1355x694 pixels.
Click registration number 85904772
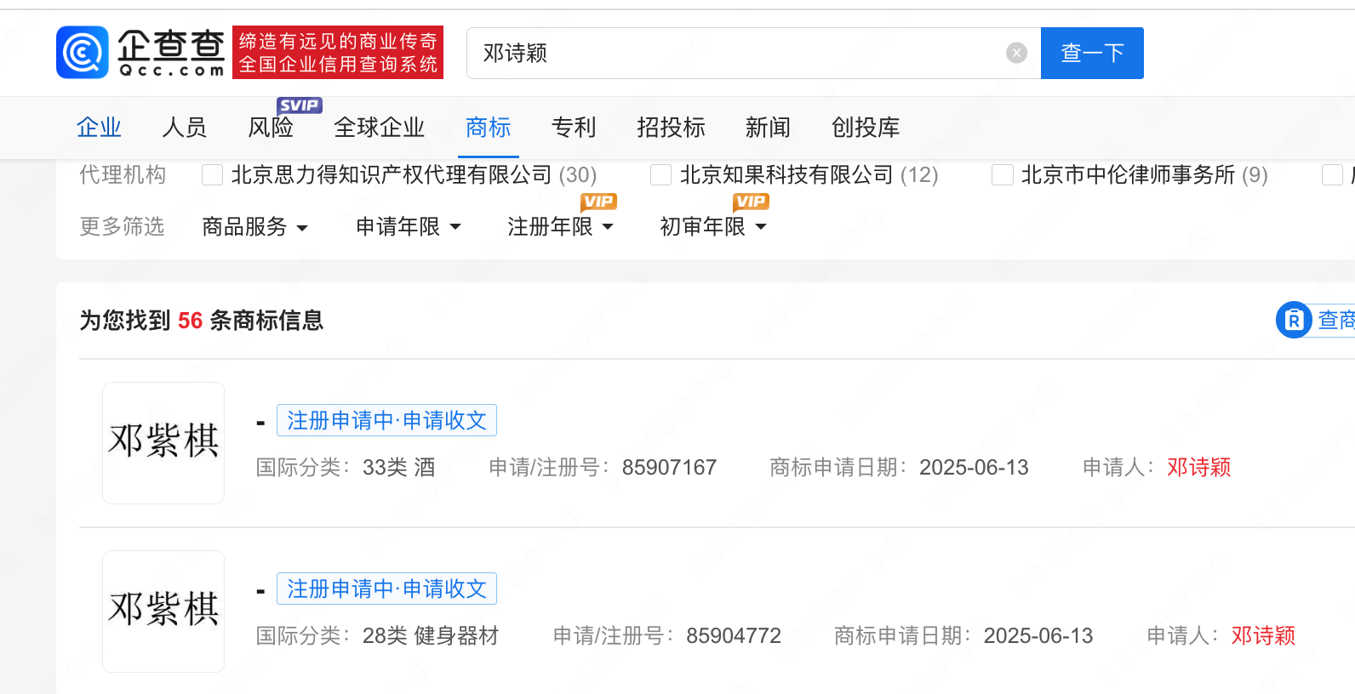click(734, 635)
